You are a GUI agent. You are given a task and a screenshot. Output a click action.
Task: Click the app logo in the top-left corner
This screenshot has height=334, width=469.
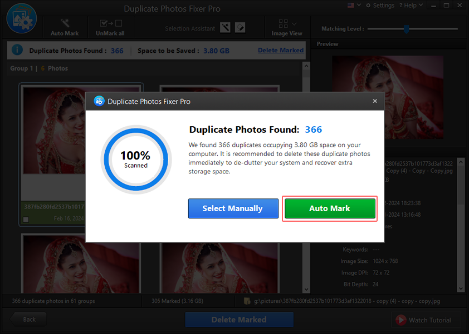22,18
